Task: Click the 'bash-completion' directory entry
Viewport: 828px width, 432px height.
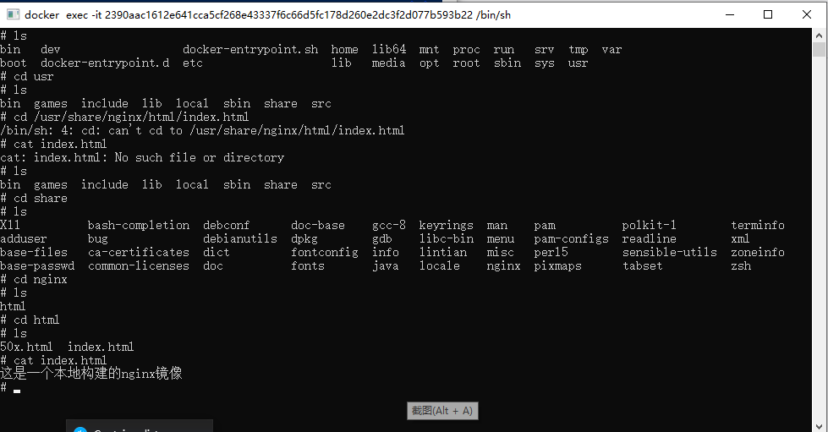Action: click(139, 225)
